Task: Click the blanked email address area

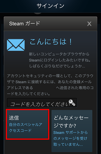Action: (44, 88)
